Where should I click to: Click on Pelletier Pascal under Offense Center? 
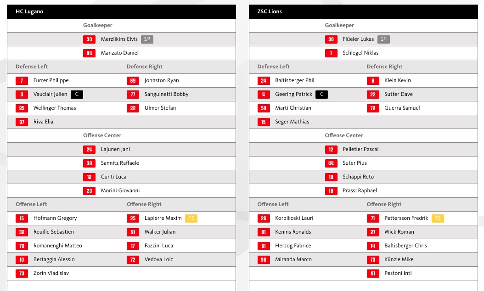360,149
